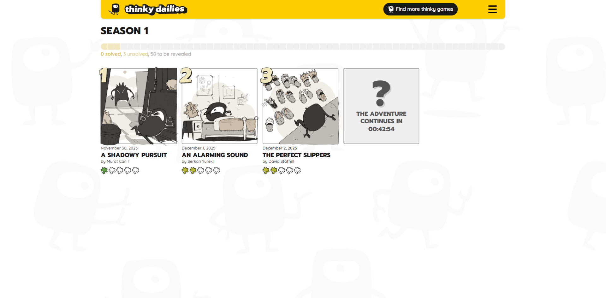
Task: Click last empty puzzle piece under Perfect Slippers
Action: tap(297, 171)
